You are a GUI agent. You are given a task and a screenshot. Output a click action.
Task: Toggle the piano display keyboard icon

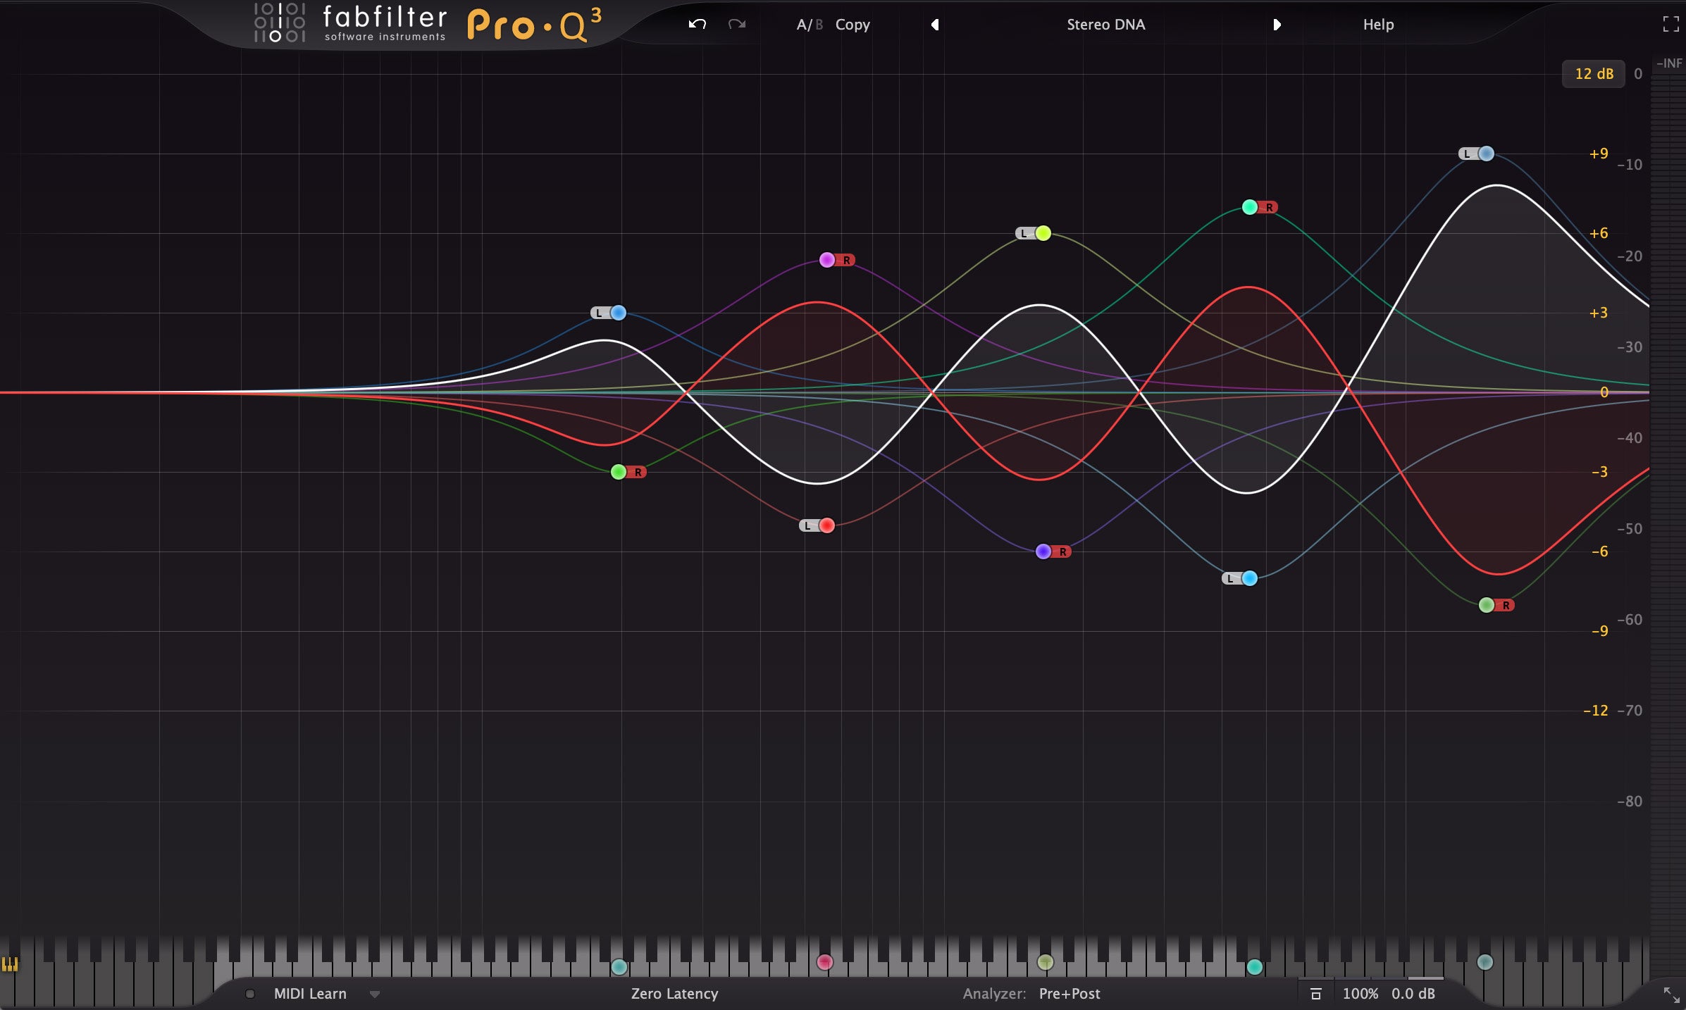tap(10, 964)
